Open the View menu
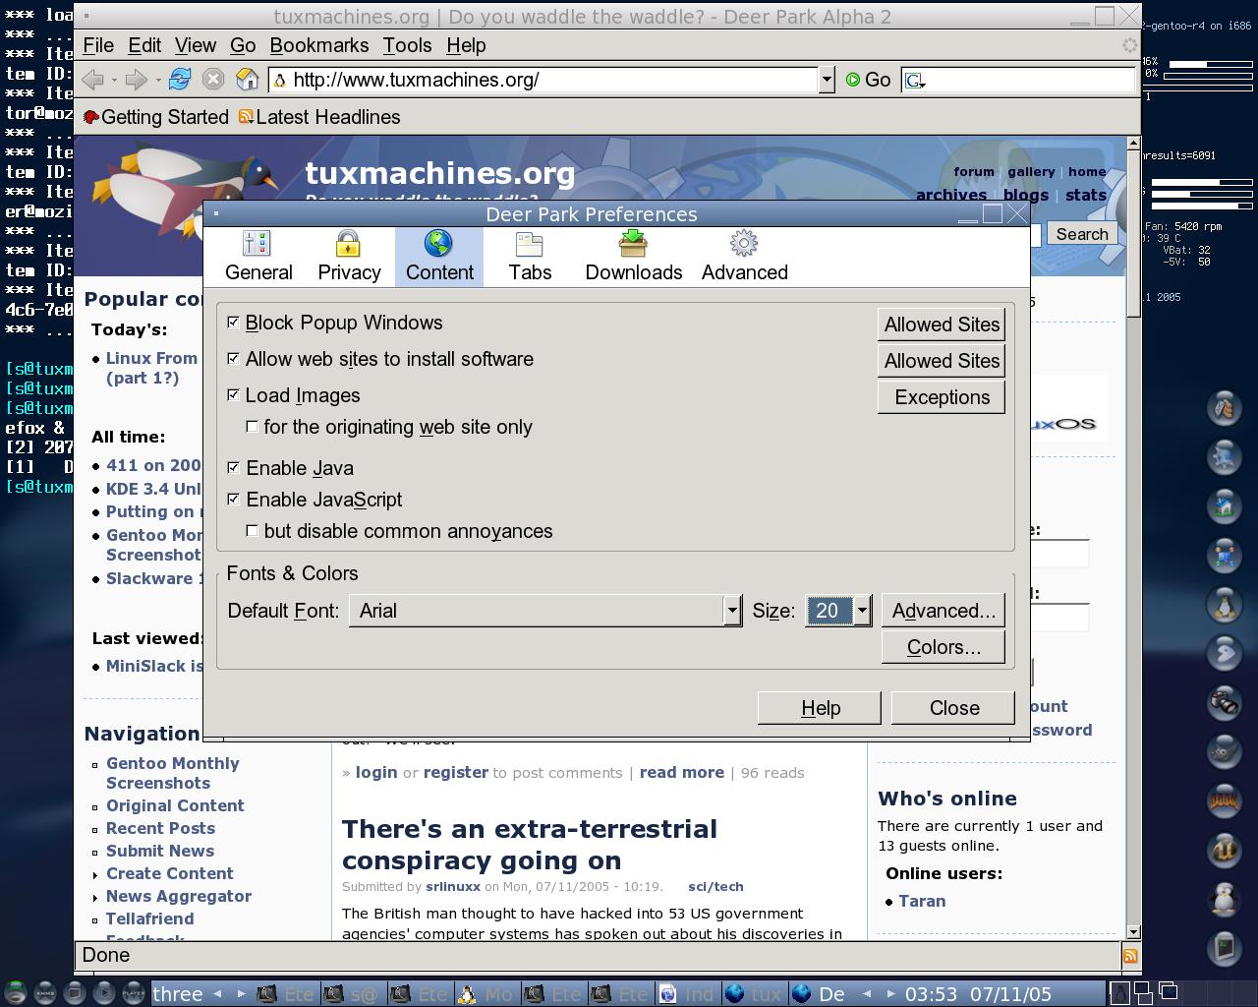This screenshot has height=1007, width=1258. point(196,45)
